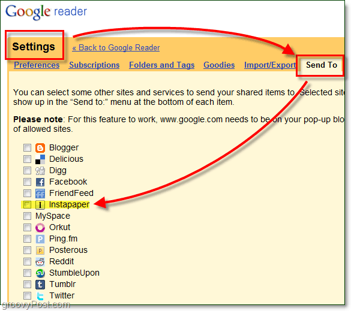Click the Delicious service icon
This screenshot has height=311, width=351.
point(40,159)
